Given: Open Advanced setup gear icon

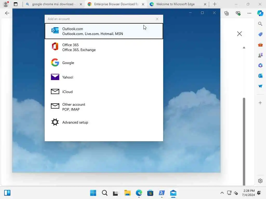Looking at the screenshot, I should point(55,122).
